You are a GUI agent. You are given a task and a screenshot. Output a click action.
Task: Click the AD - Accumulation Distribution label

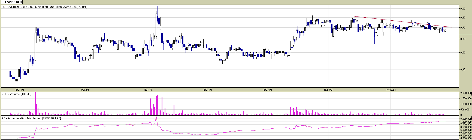(x=31, y=118)
